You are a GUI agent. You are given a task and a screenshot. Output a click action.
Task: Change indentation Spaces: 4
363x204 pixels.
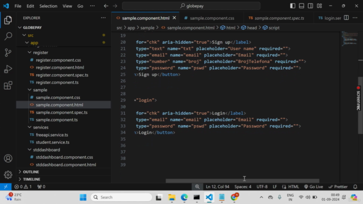[243, 186]
